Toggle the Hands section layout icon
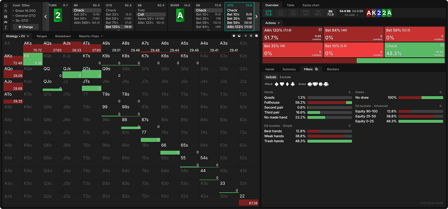The image size is (448, 209). [350, 92]
